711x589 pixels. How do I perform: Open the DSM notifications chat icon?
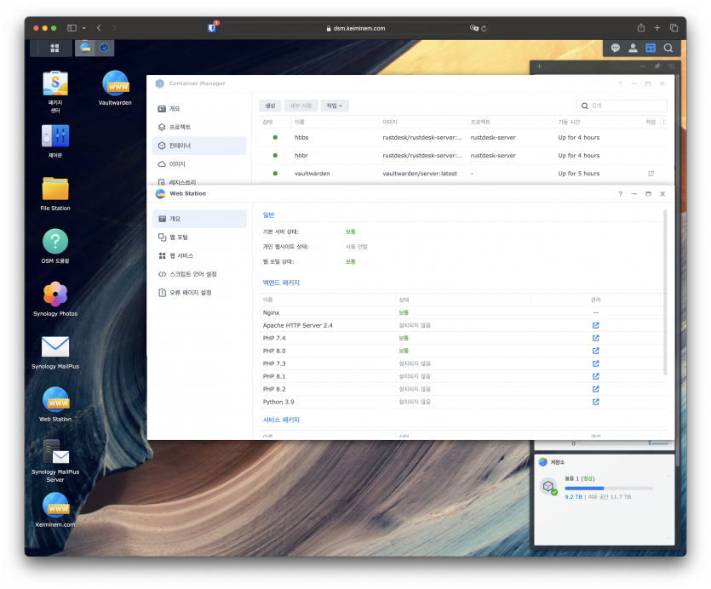616,49
